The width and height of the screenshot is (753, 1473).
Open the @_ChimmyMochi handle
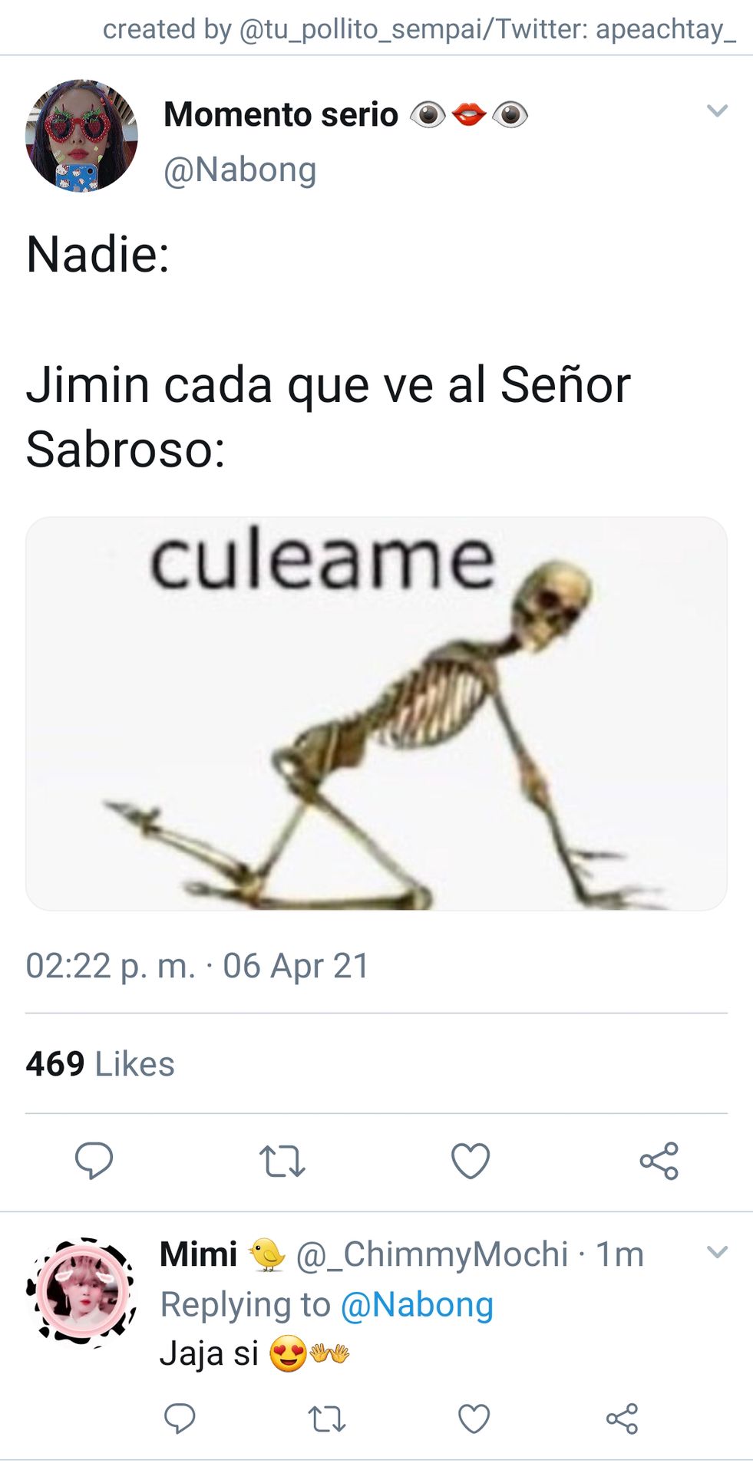[432, 1254]
